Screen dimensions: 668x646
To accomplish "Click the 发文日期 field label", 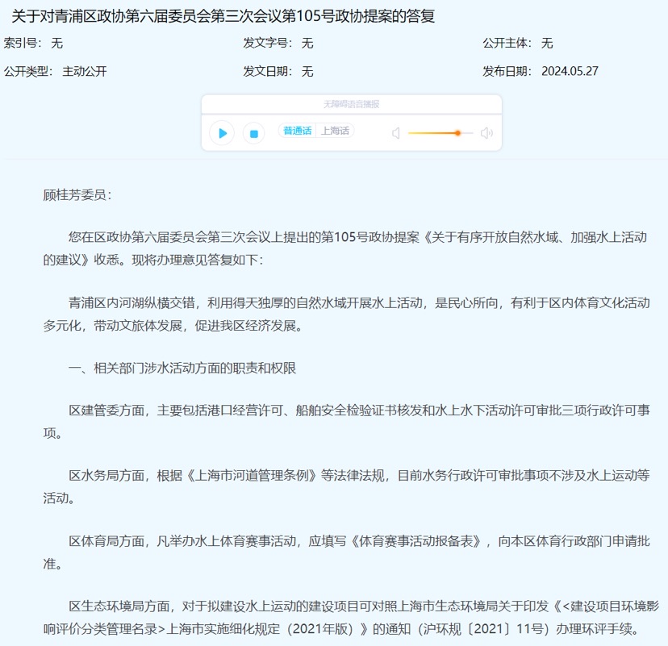I will (267, 71).
